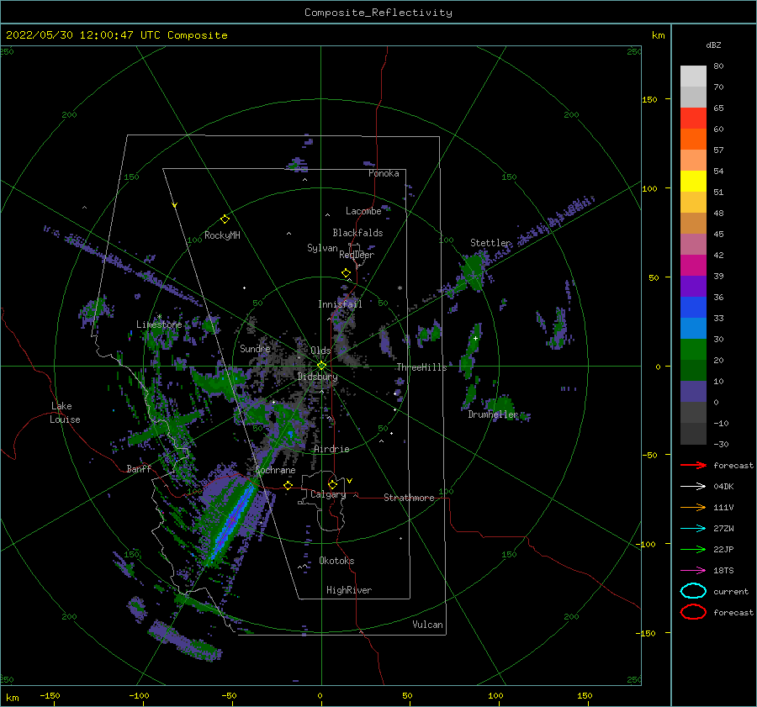The width and height of the screenshot is (757, 707).
Task: Click the green 22JP arrow icon
Action: [693, 549]
